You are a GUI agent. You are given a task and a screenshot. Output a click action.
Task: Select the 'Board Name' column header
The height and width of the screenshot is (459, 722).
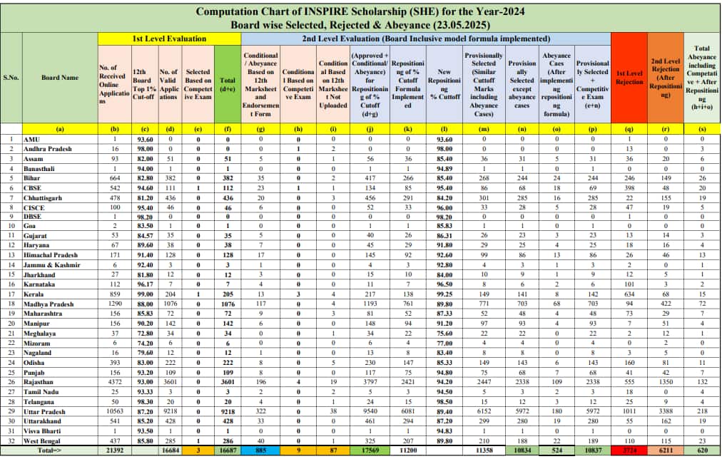pos(60,77)
